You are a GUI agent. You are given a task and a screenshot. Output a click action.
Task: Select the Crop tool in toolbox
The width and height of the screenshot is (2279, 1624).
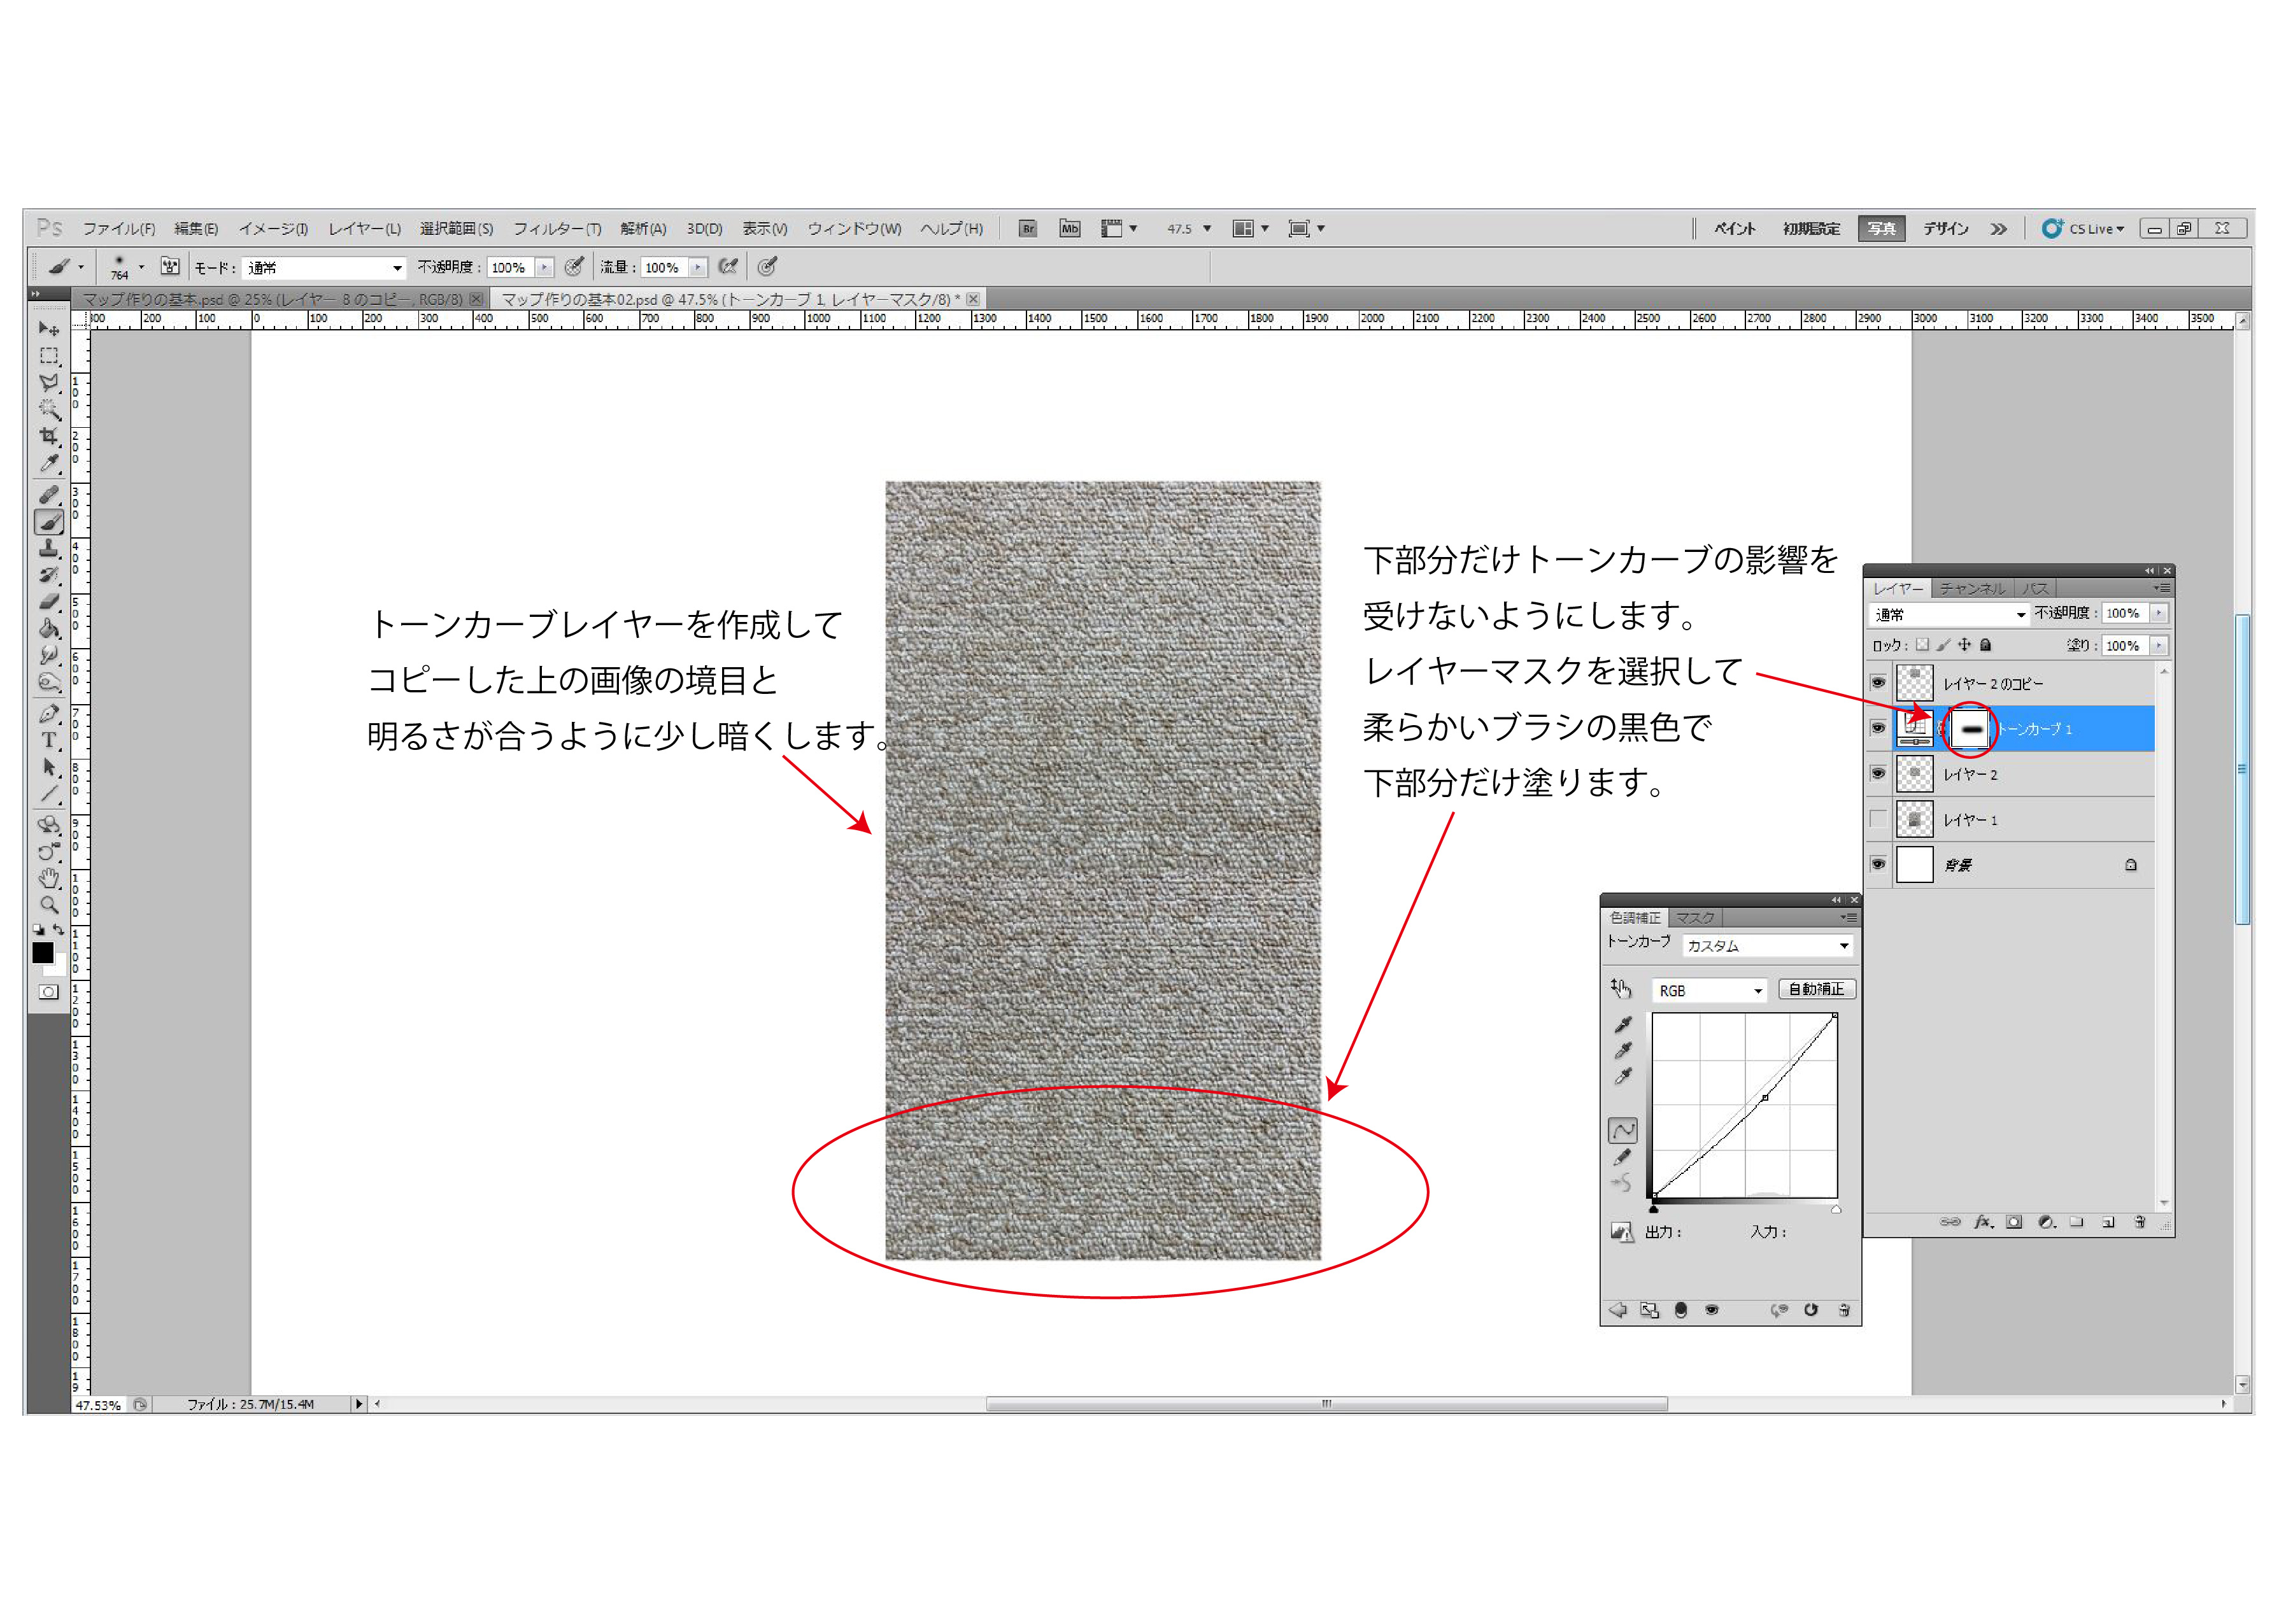point(48,437)
